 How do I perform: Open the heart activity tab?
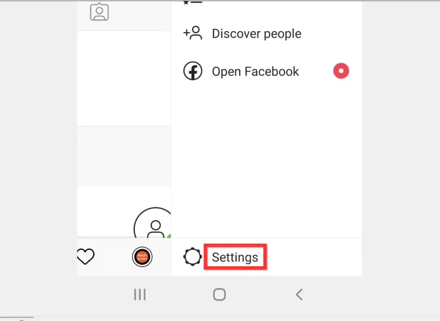86,256
